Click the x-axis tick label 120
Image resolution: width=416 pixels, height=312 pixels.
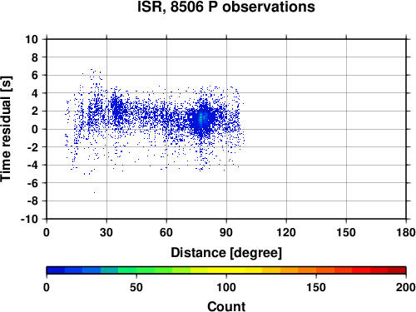coord(286,232)
